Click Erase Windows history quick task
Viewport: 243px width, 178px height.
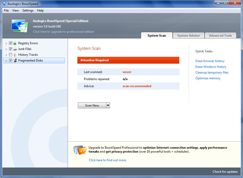point(211,67)
